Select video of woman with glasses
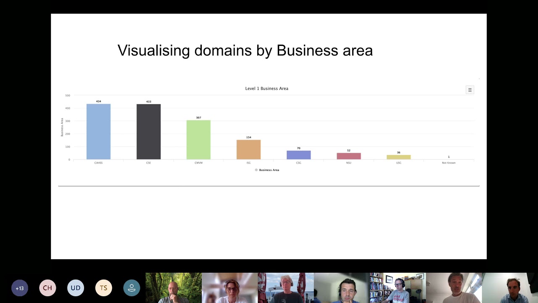Viewport: 538px width, 303px height. (229, 288)
